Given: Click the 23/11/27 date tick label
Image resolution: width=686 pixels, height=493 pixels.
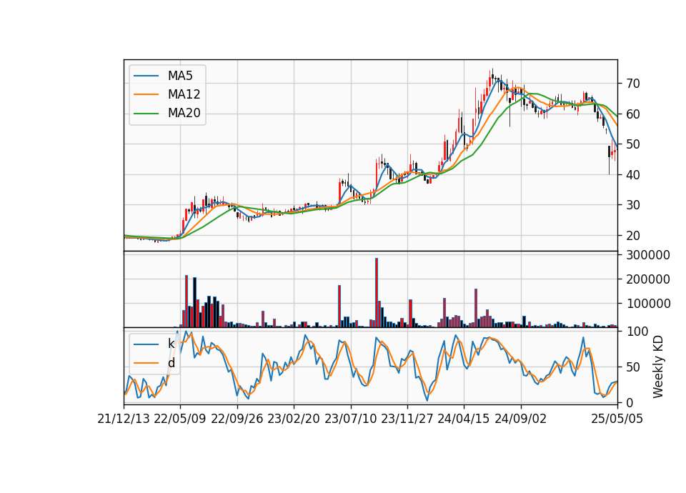Looking at the screenshot, I should (407, 419).
